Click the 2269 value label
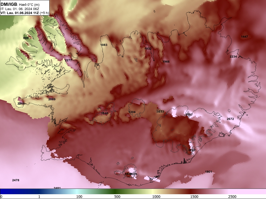 (21, 103)
